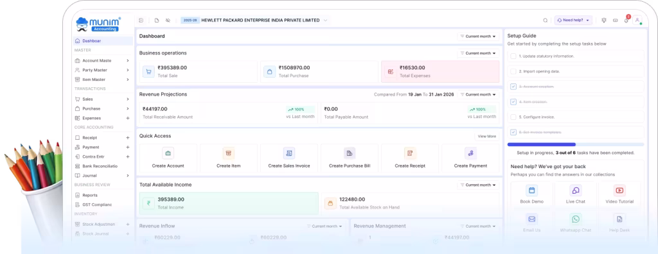Open GST Compliance in sidebar

pos(103,205)
